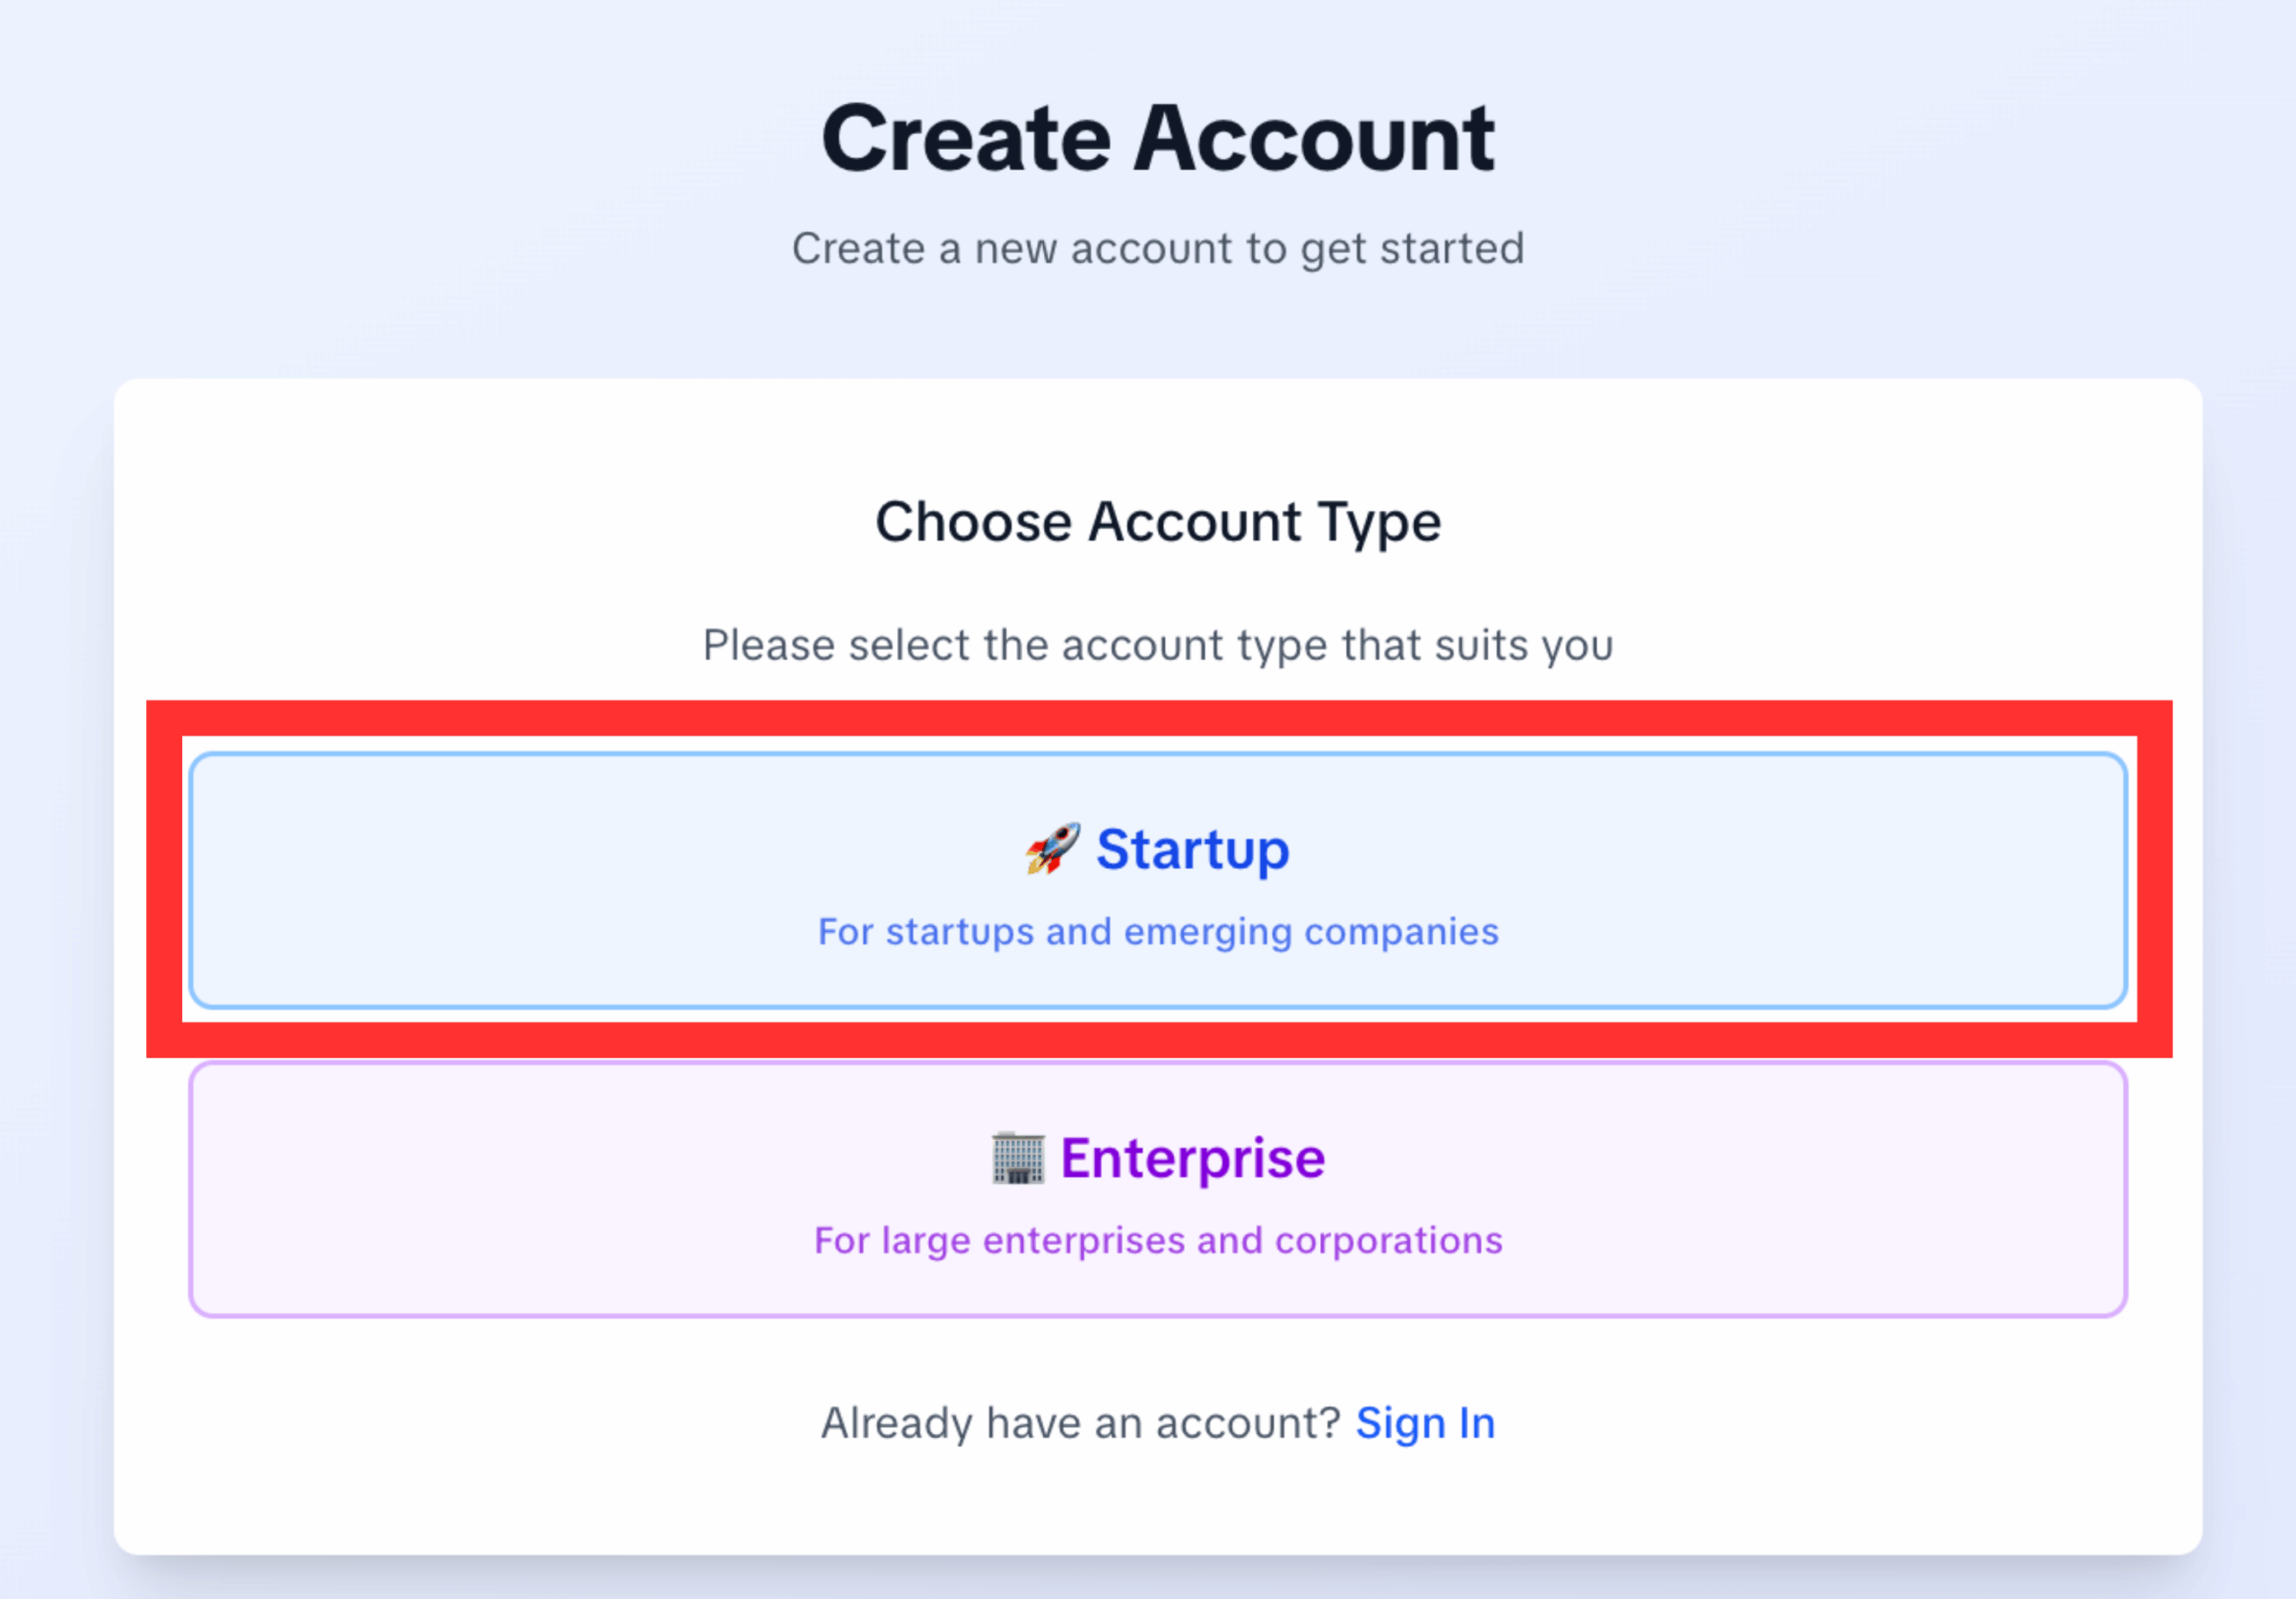The height and width of the screenshot is (1599, 2296).
Task: Click the office building icon beside Enterprise
Action: pos(1018,1158)
